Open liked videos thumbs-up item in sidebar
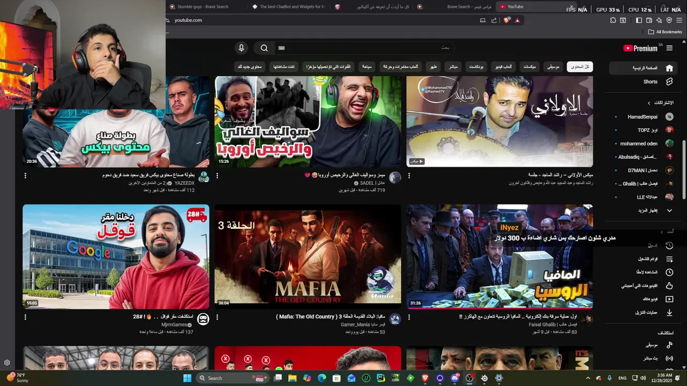 (x=644, y=286)
